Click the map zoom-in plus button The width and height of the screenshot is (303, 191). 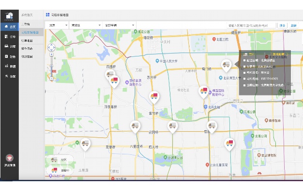pos(51,55)
